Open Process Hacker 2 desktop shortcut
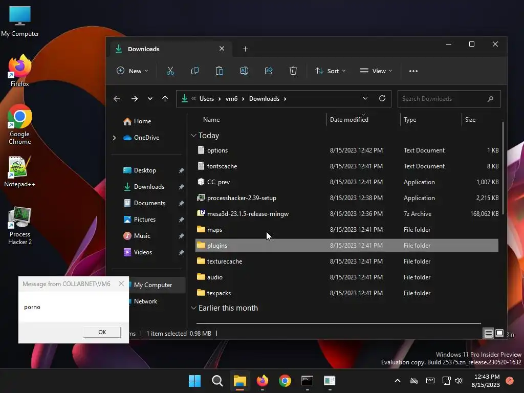 (x=20, y=226)
